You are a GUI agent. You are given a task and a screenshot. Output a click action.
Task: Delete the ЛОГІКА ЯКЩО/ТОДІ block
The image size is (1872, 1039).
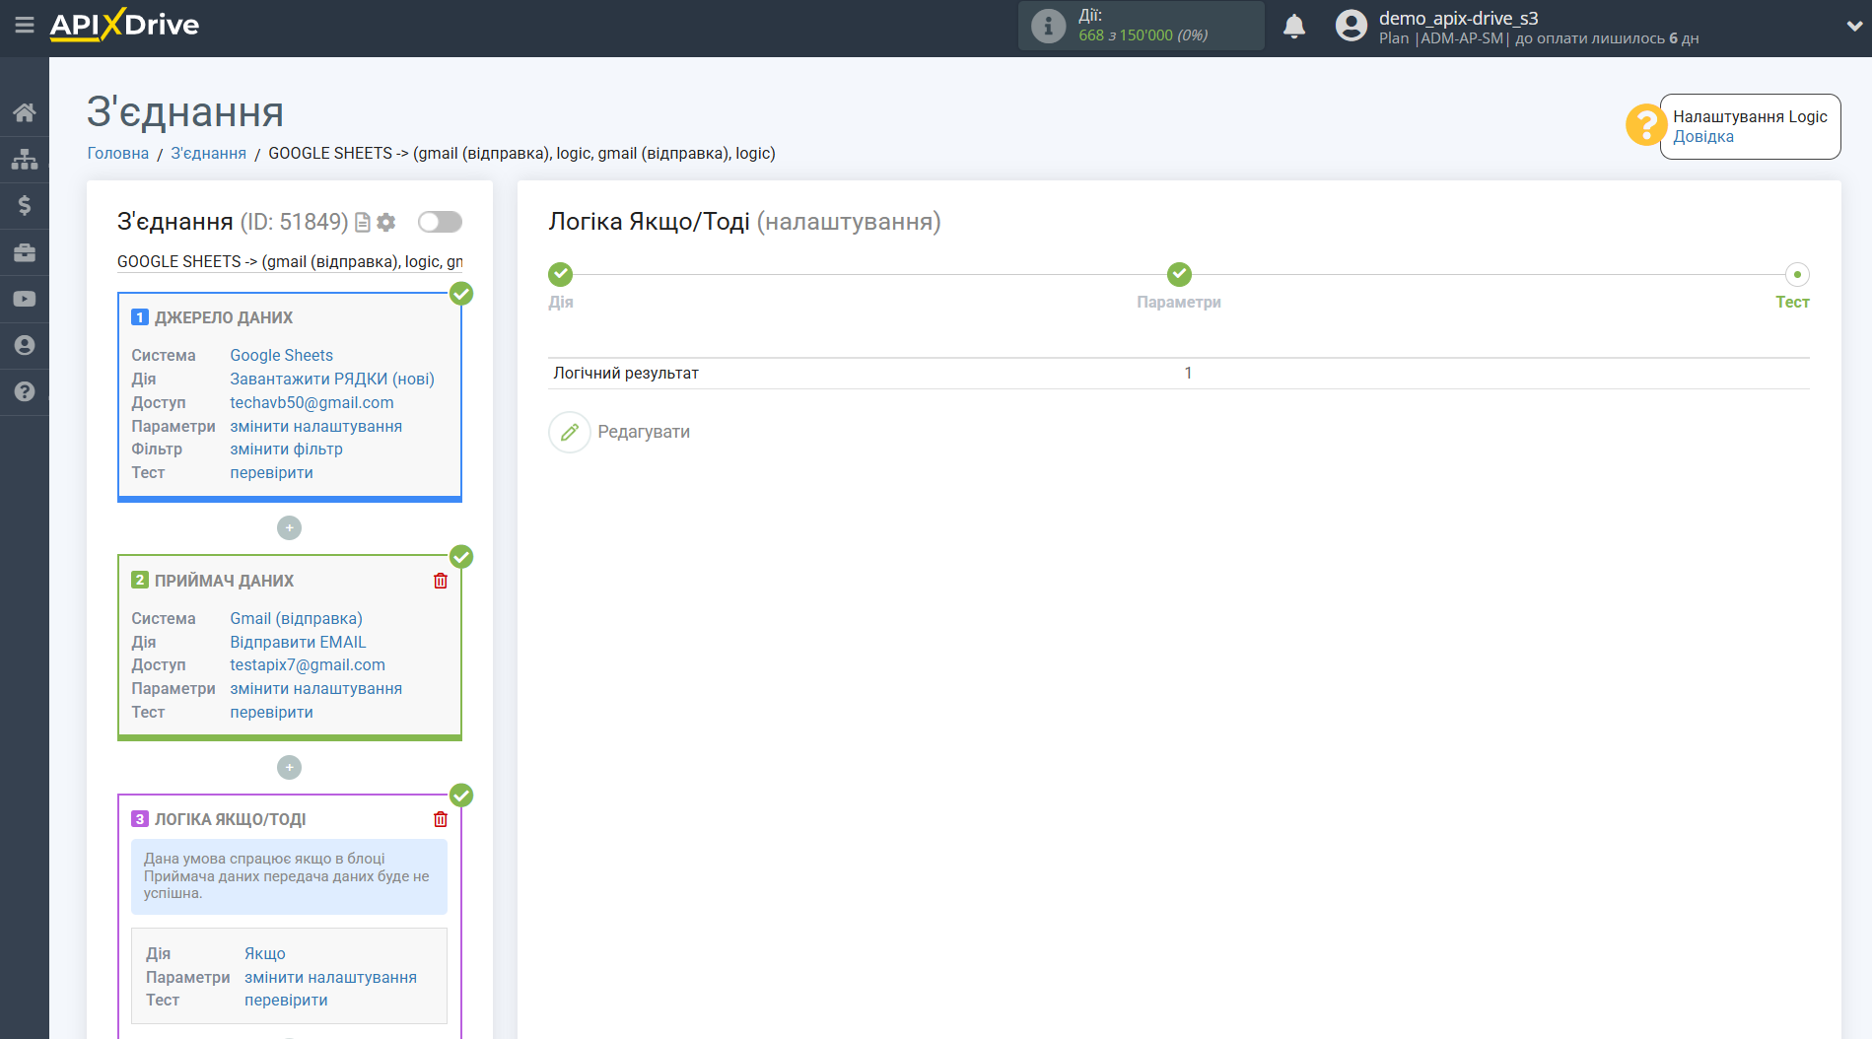[441, 819]
